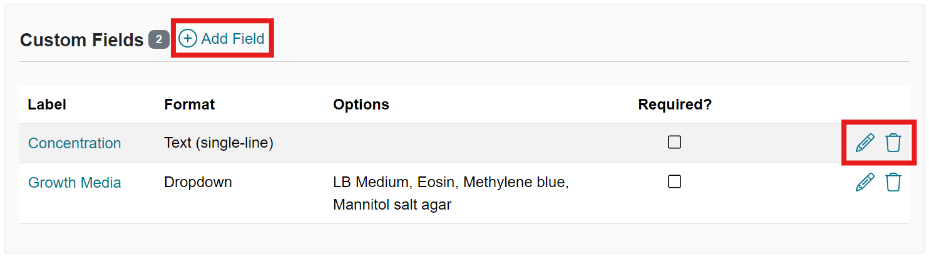The width and height of the screenshot is (929, 259).
Task: Open the Growth Media field link
Action: (74, 183)
